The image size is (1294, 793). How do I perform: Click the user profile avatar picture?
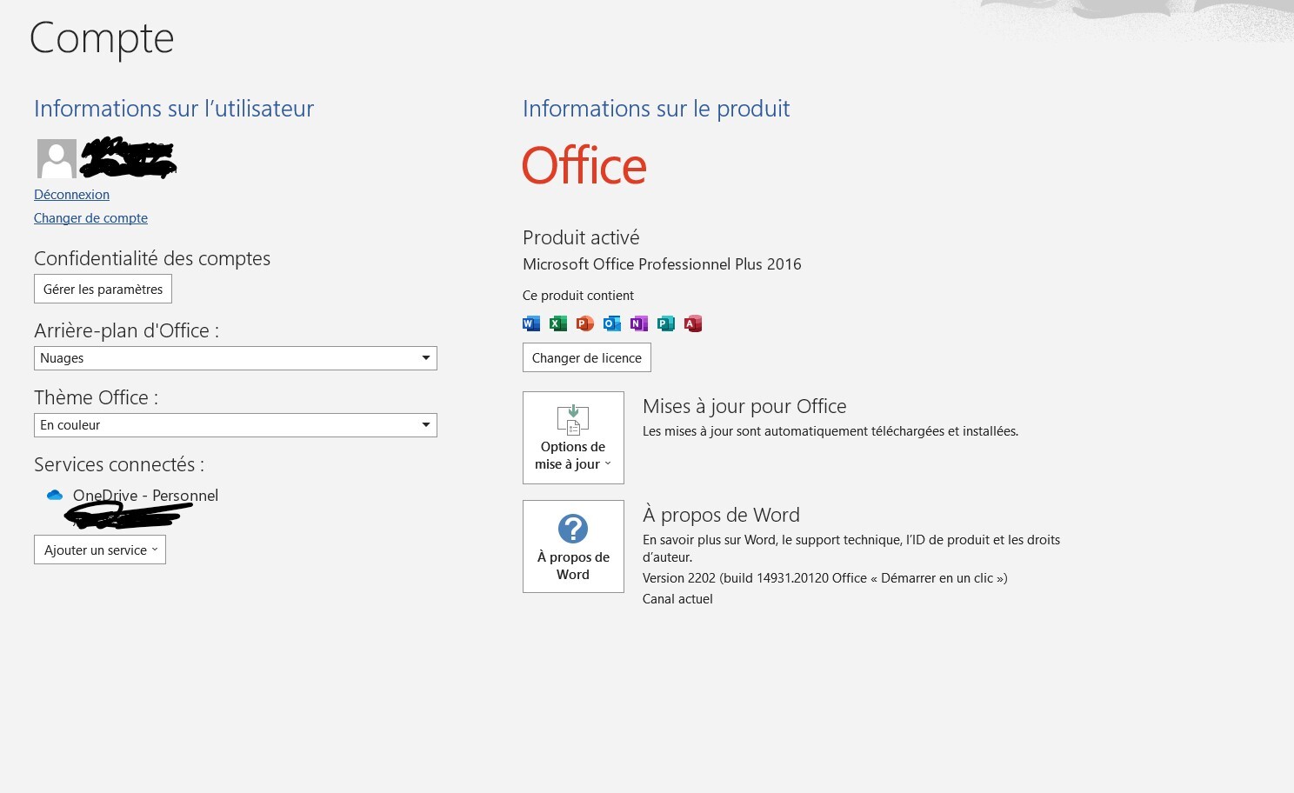57,158
